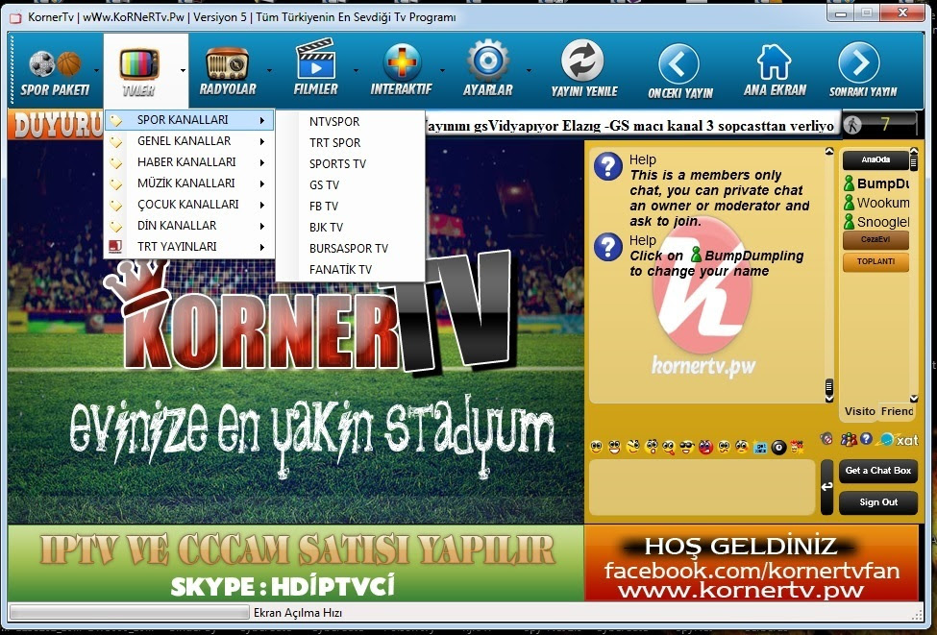Expand the Radyolar dropdown arrow
The width and height of the screenshot is (937, 635).
click(x=269, y=70)
